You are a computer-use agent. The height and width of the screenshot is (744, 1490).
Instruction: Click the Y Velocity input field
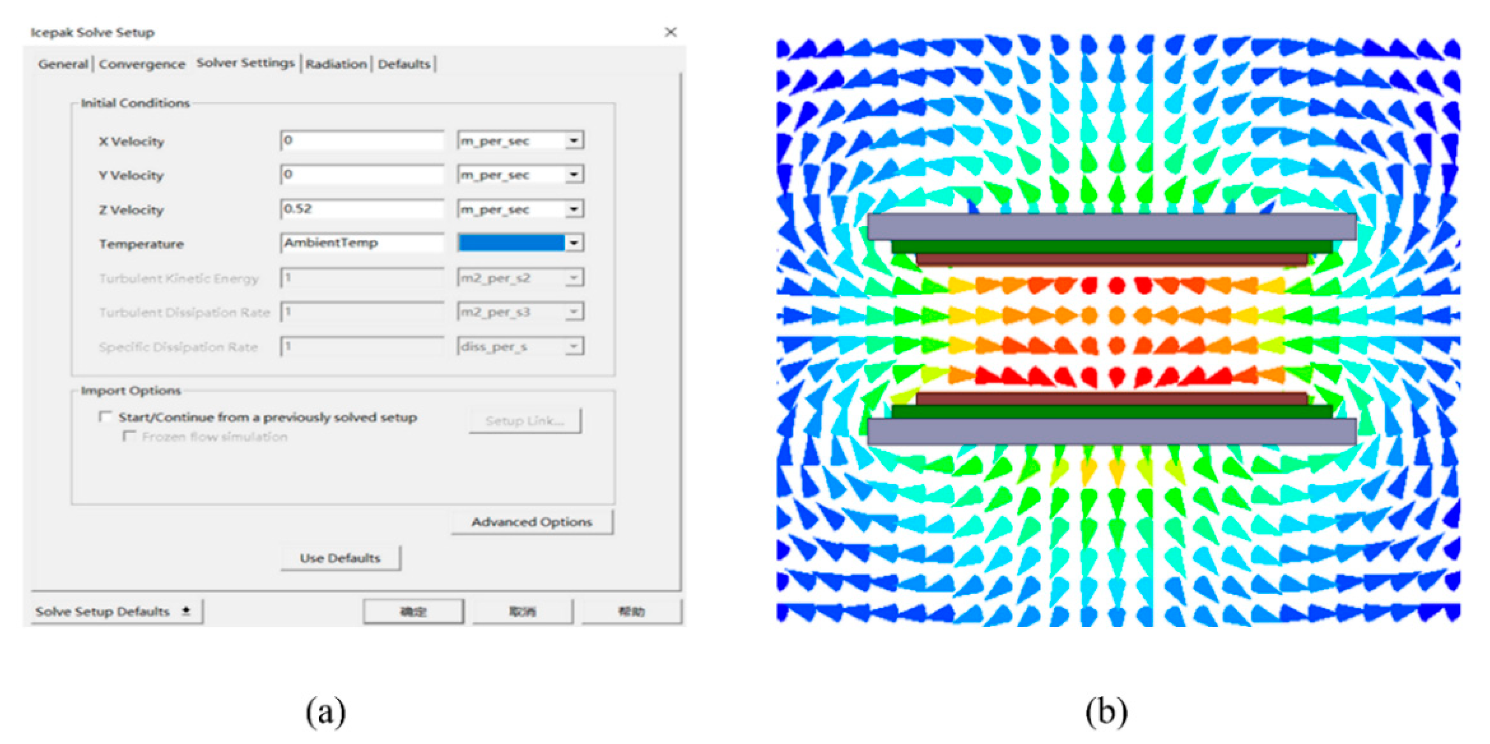point(362,174)
